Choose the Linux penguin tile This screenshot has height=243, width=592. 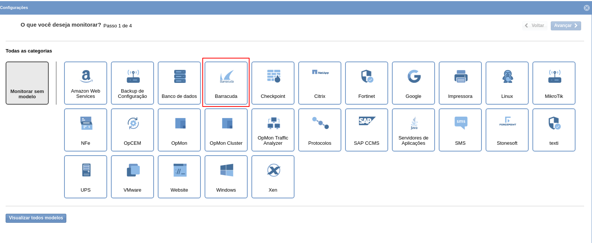point(507,83)
